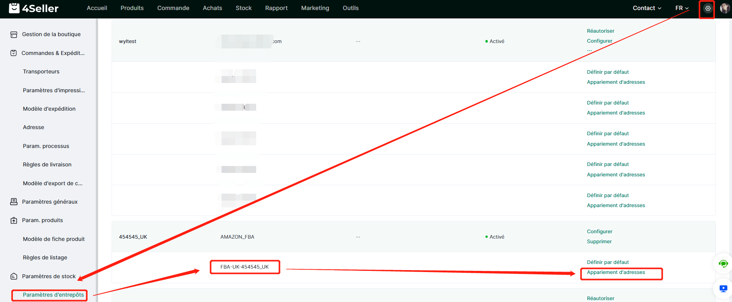
Task: Click Définir par défaut for FBA-UK-454545_UK
Action: [x=608, y=262]
